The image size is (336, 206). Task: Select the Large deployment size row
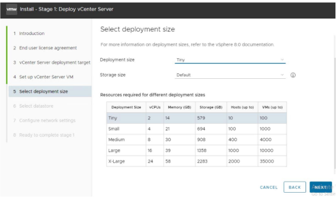click(196, 150)
